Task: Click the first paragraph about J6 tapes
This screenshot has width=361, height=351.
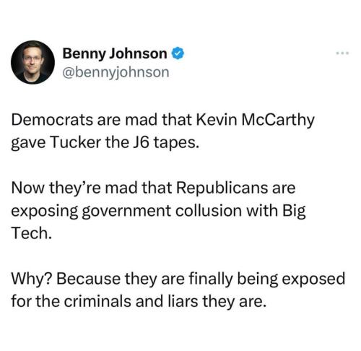Action: 163,131
